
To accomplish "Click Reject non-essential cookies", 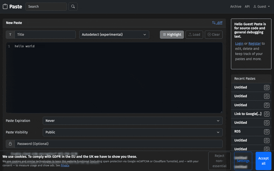I will pos(219,161).
